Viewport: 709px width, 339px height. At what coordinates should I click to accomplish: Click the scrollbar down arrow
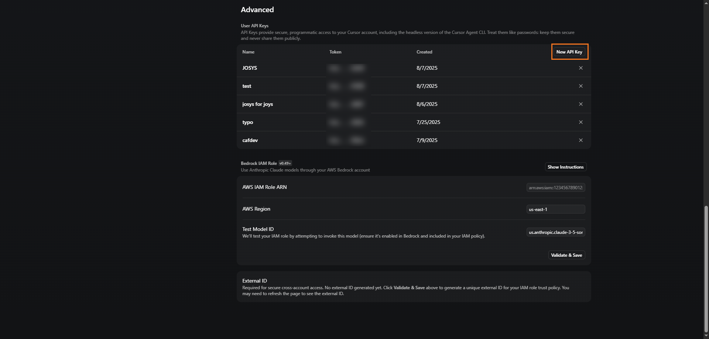pos(706,336)
